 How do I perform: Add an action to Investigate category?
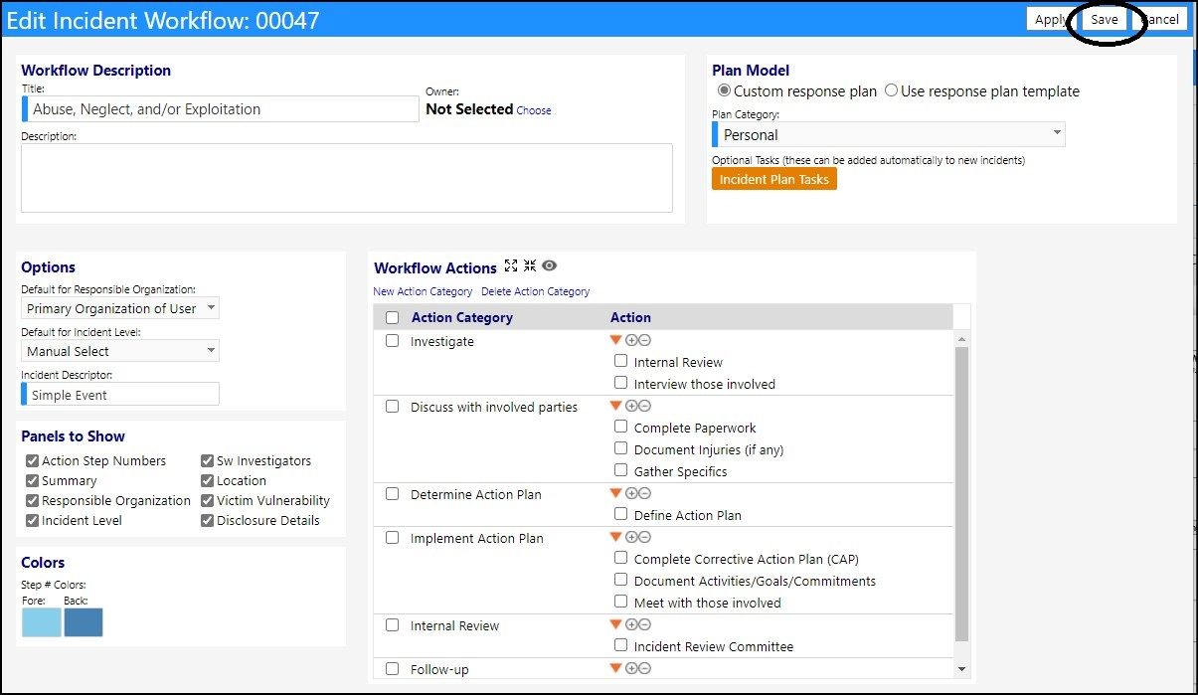click(x=631, y=340)
